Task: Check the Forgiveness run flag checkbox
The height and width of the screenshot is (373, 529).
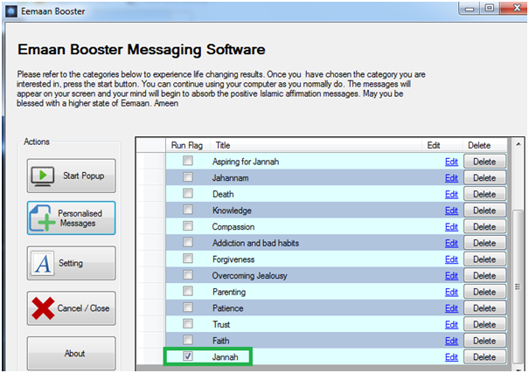Action: coord(187,259)
